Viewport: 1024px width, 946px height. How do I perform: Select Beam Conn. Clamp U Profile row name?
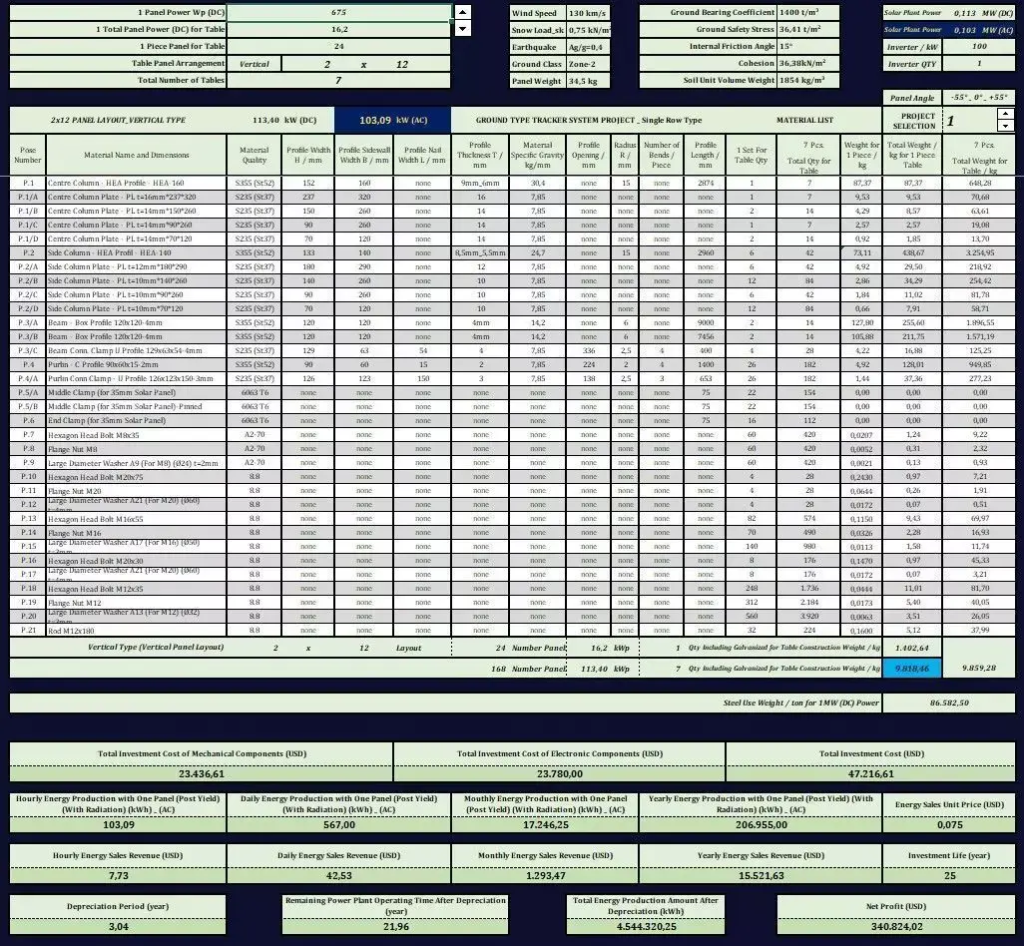click(x=136, y=350)
